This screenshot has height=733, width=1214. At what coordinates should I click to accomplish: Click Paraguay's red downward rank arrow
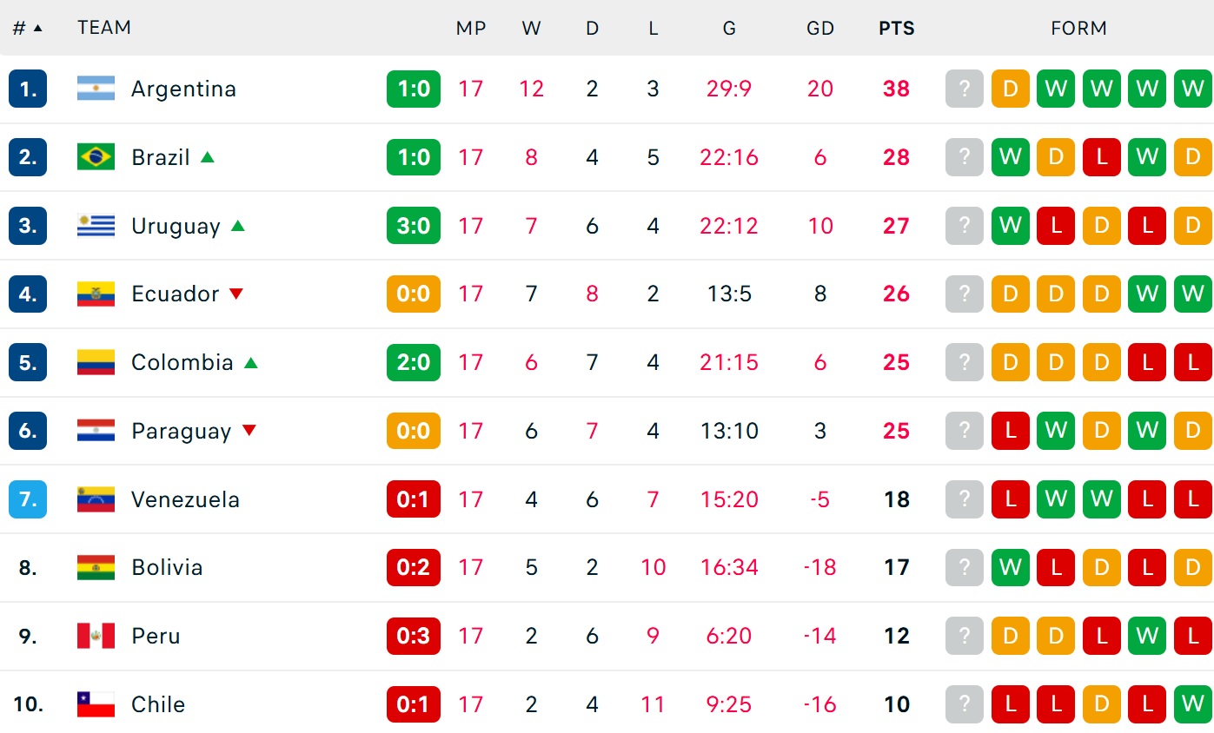[x=249, y=430]
